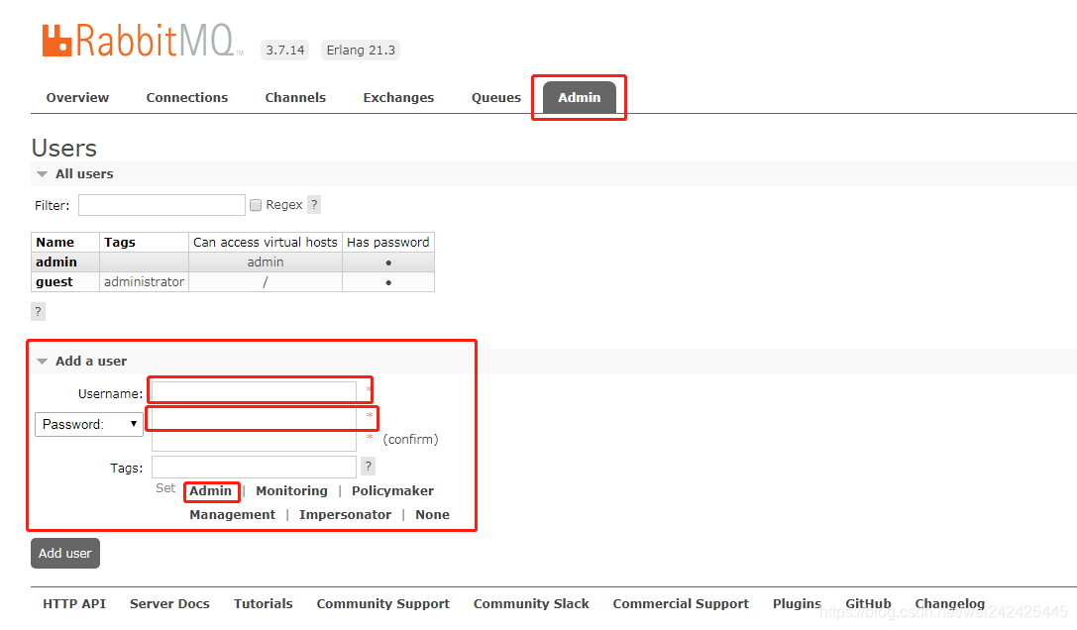Click the '/' virtual host cell for guest
The height and width of the screenshot is (630, 1077).
click(x=266, y=281)
